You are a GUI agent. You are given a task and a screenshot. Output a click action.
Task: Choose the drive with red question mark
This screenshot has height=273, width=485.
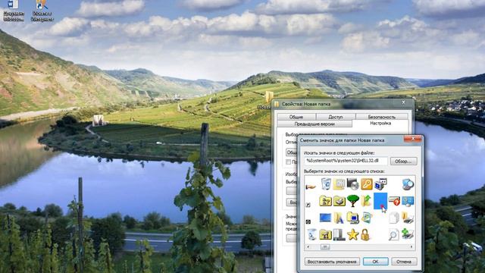(394, 201)
